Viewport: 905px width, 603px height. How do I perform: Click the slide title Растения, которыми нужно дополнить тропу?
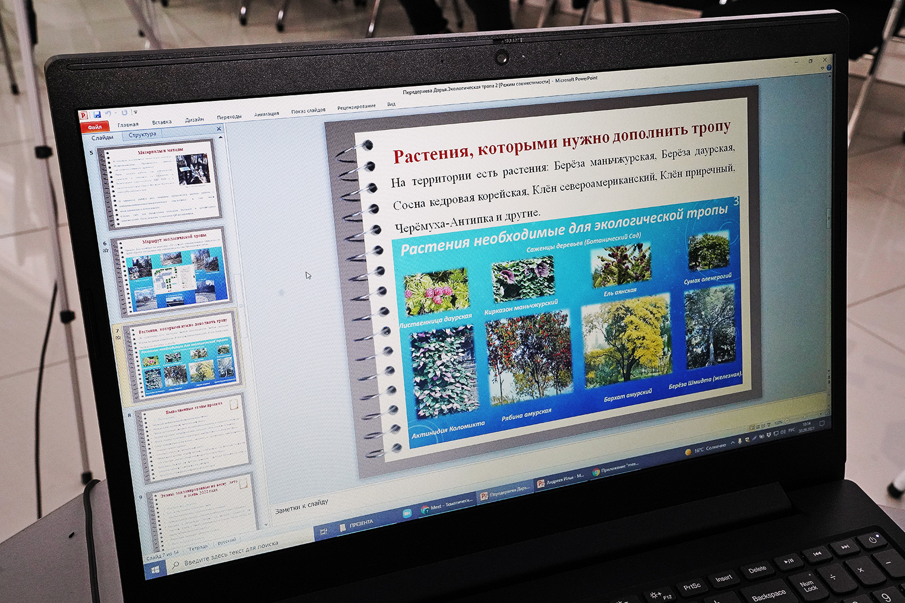[x=562, y=142]
